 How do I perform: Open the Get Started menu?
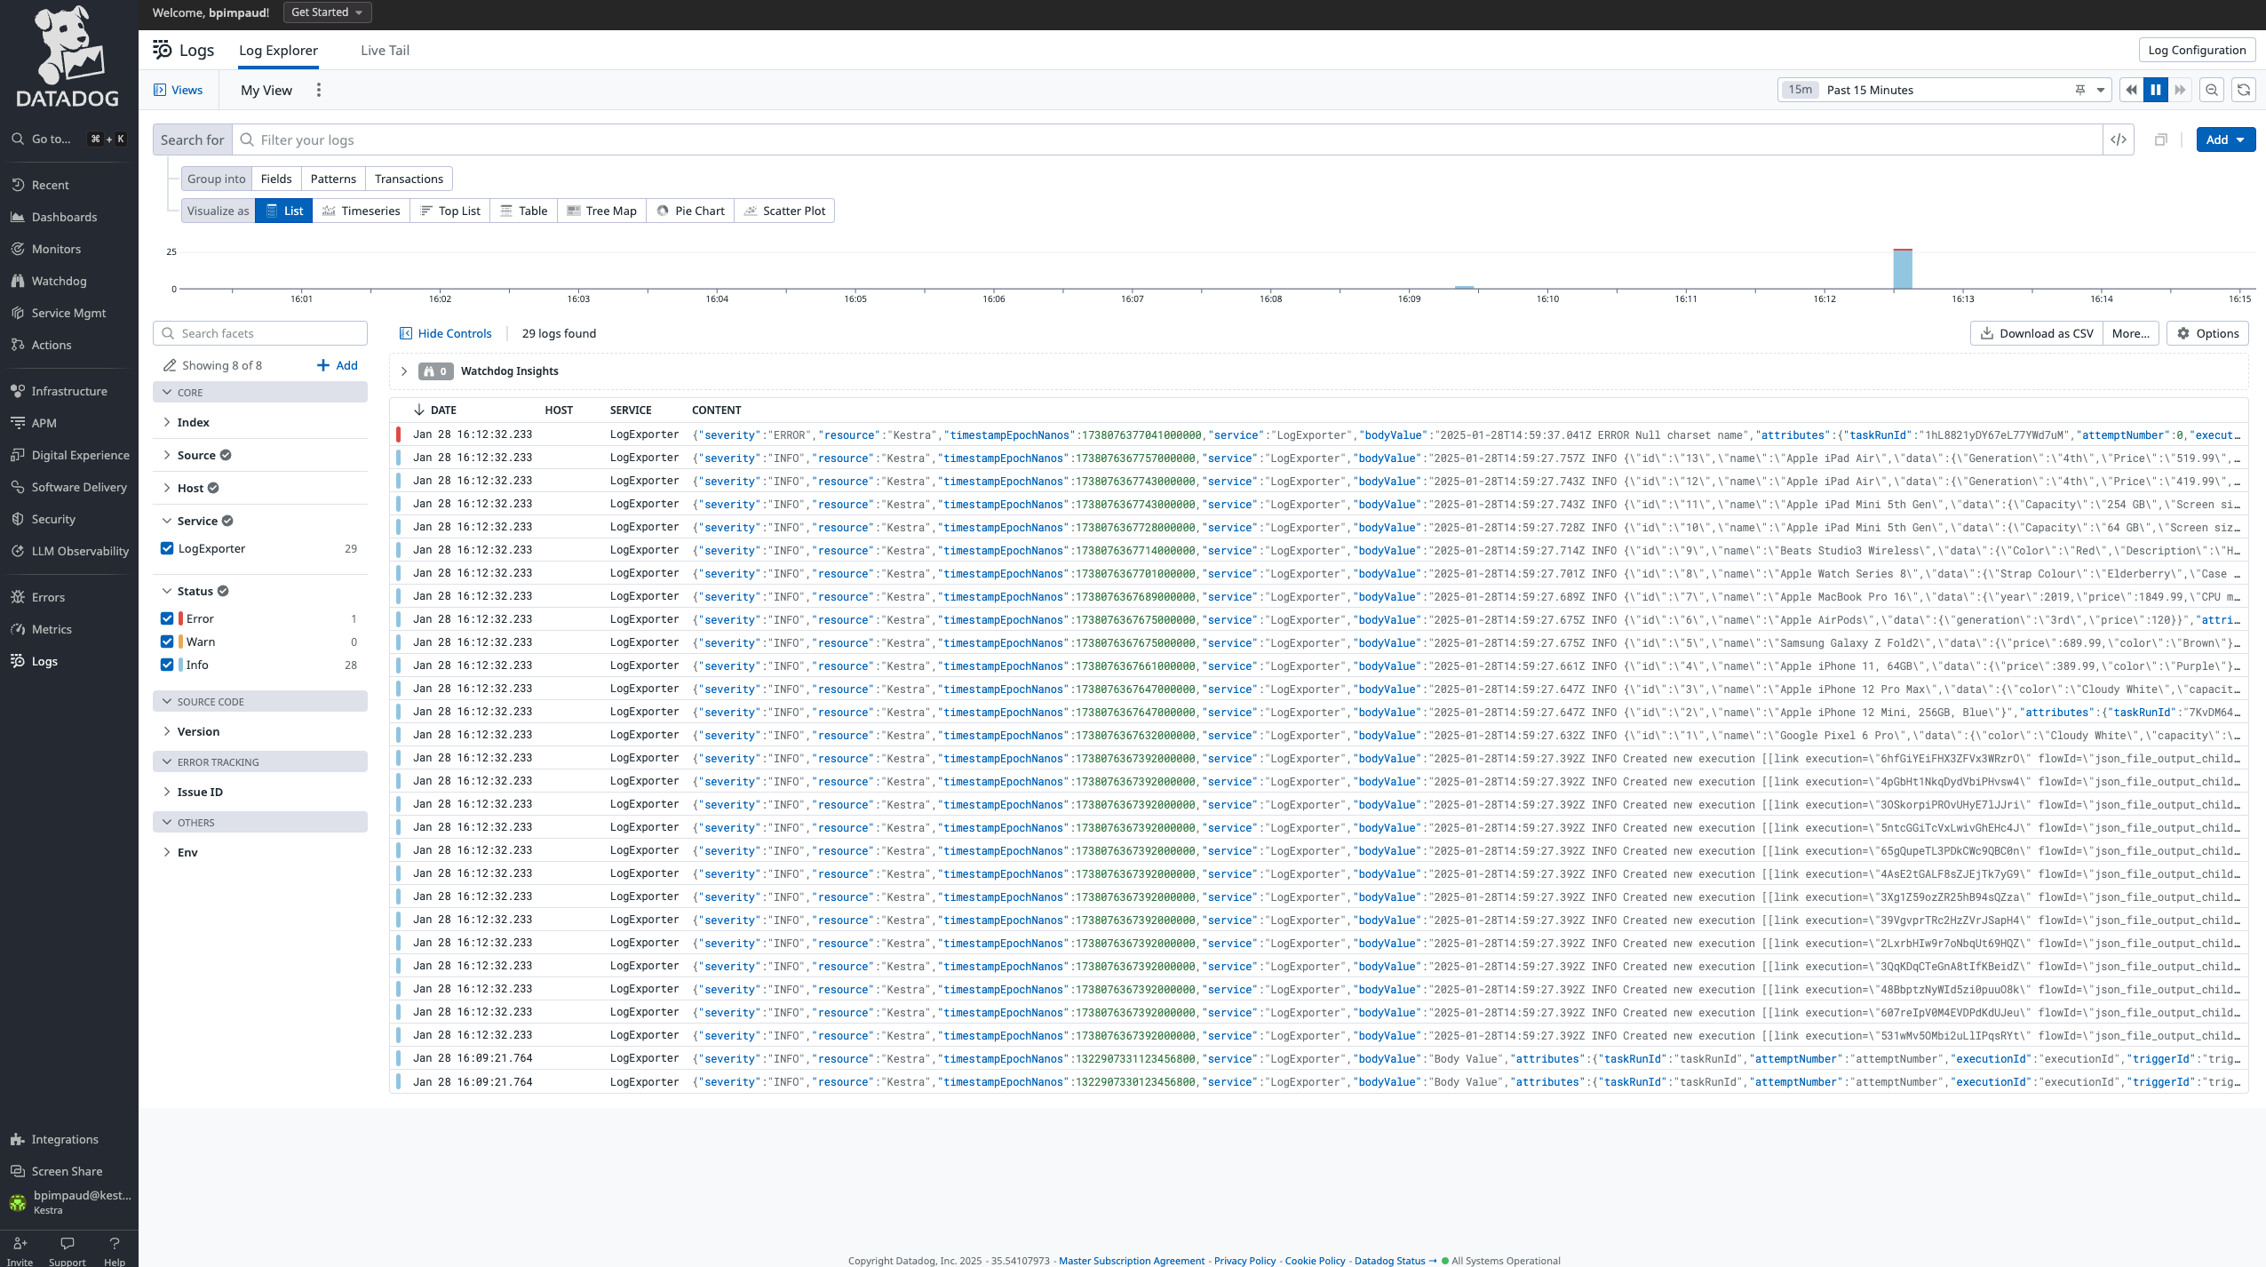tap(326, 12)
